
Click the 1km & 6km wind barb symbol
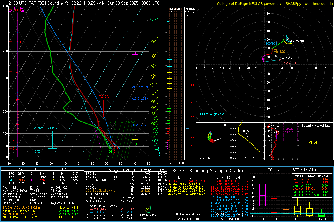point(148,209)
